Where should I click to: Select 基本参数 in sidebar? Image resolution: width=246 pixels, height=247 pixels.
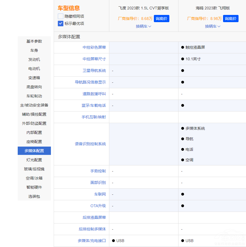click(x=34, y=41)
